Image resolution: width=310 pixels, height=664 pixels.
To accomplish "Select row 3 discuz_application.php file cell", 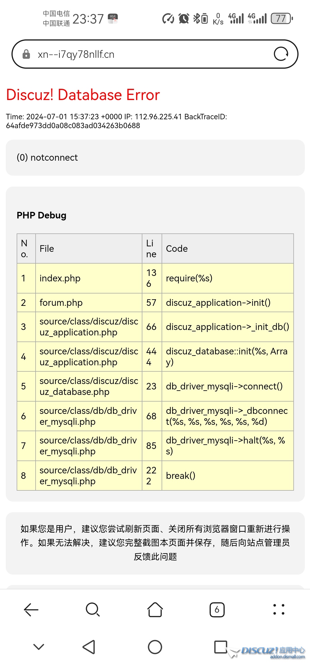I will (x=89, y=327).
